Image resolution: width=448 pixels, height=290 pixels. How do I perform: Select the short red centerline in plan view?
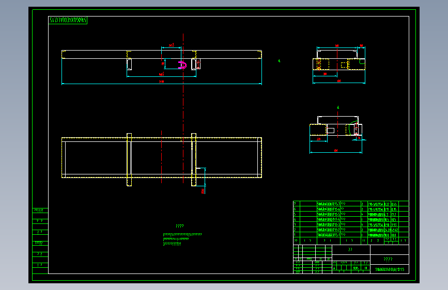pyautogui.click(x=161, y=157)
